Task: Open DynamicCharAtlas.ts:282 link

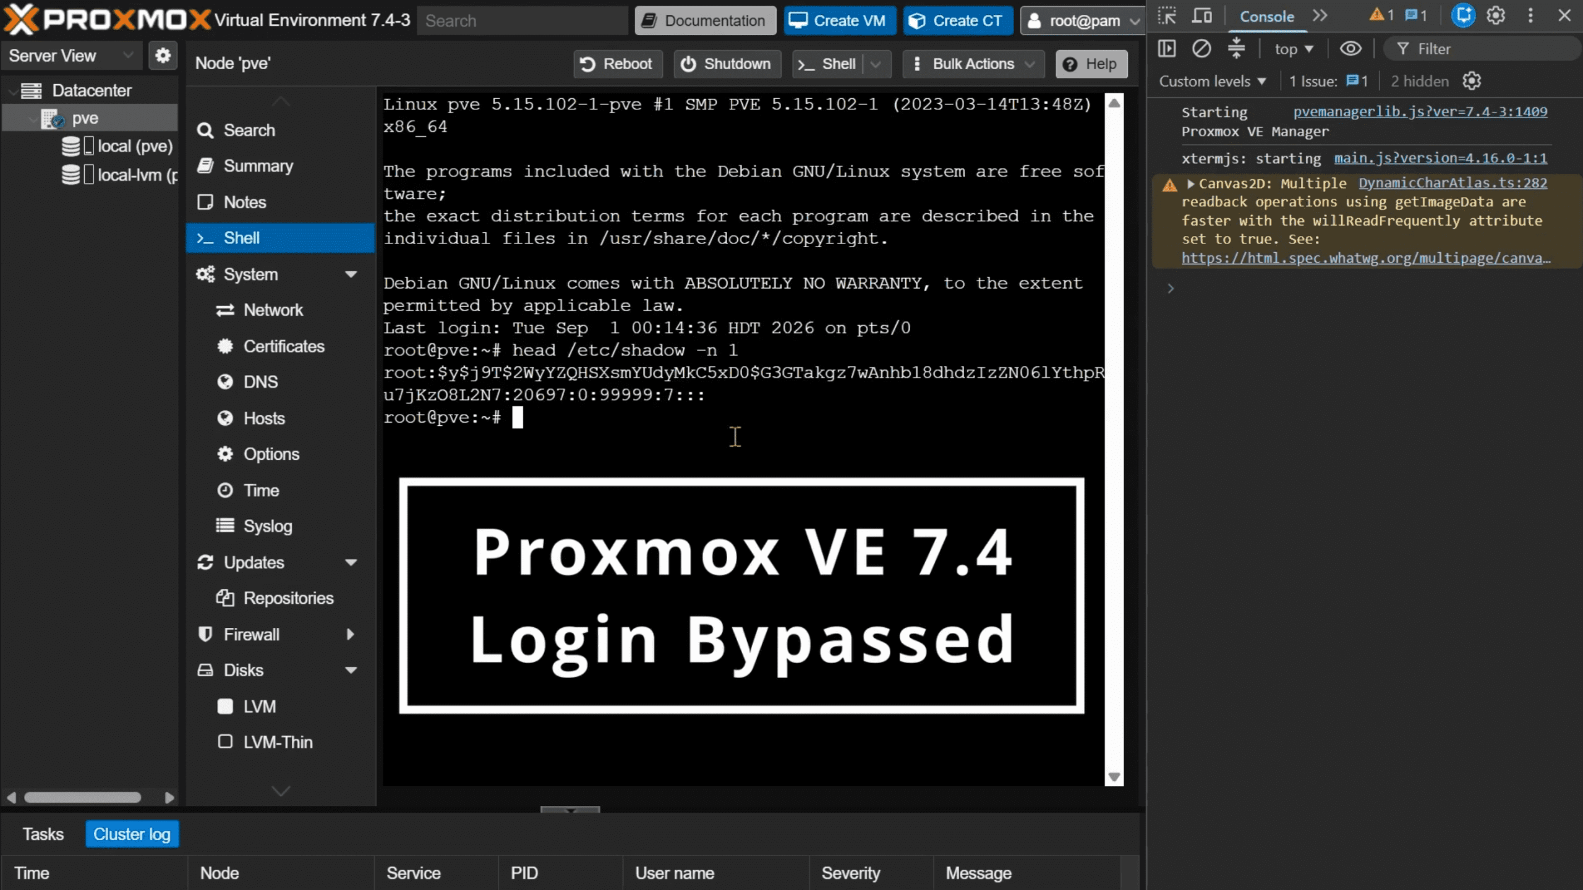Action: [x=1453, y=183]
